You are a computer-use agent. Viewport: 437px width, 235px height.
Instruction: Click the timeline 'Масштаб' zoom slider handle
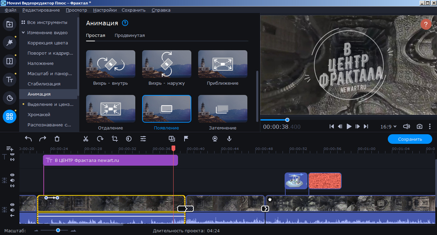[x=58, y=231]
